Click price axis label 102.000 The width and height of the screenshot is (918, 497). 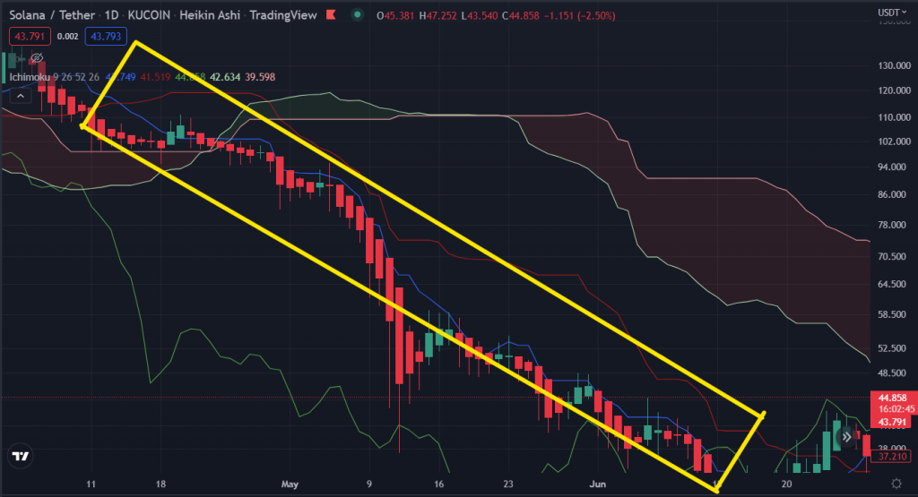pyautogui.click(x=894, y=141)
